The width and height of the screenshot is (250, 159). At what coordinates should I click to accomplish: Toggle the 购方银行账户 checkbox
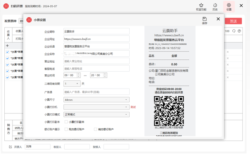[66, 129]
